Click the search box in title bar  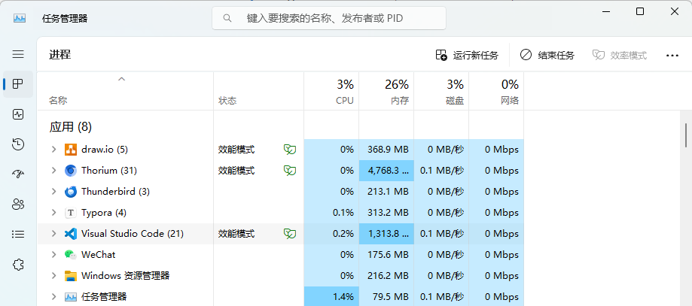coord(329,18)
